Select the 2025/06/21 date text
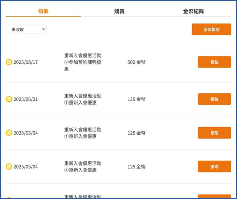This screenshot has width=237, height=199. (26, 99)
